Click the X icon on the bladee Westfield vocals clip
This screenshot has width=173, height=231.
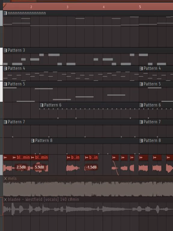tap(5, 200)
